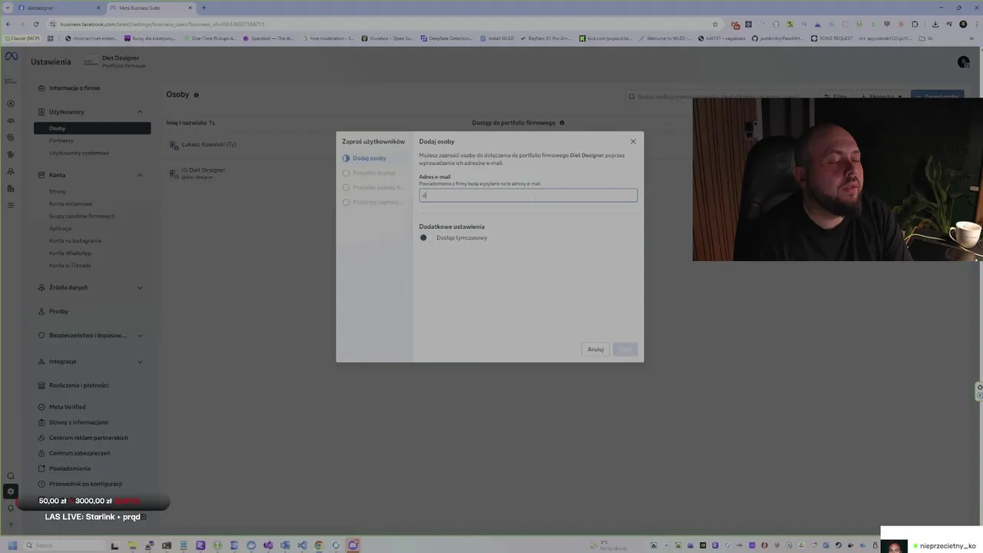Image resolution: width=983 pixels, height=553 pixels.
Task: Open Partnerzy in the sidebar
Action: (61, 141)
